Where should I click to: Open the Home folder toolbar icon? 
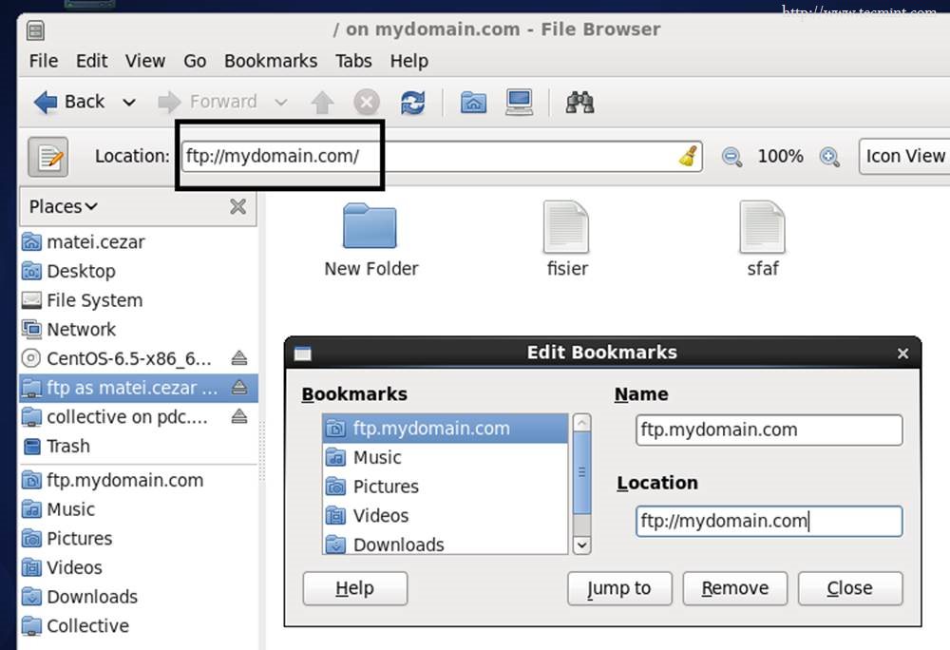tap(473, 103)
